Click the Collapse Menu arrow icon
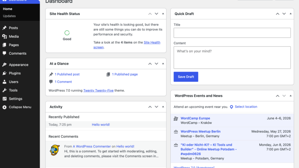299x168 pixels. coord(4,107)
